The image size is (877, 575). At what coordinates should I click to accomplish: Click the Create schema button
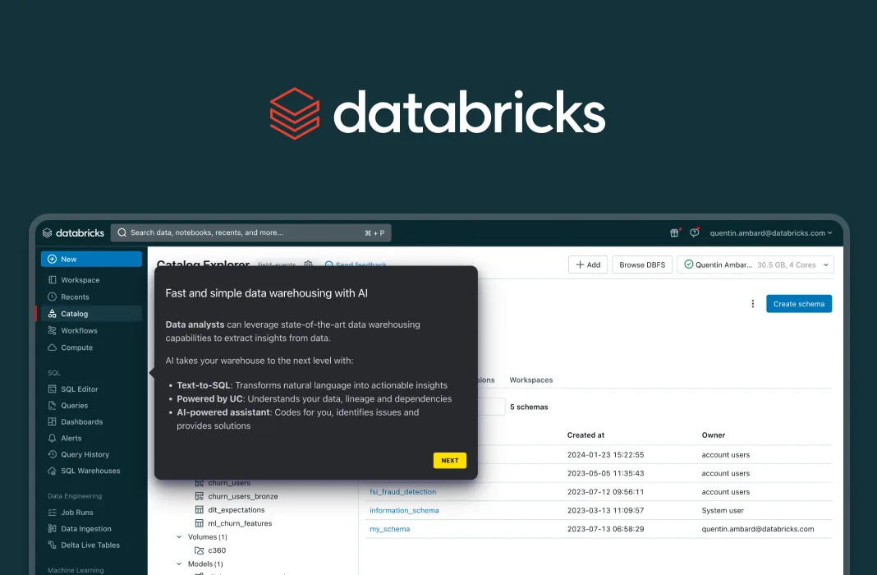799,304
